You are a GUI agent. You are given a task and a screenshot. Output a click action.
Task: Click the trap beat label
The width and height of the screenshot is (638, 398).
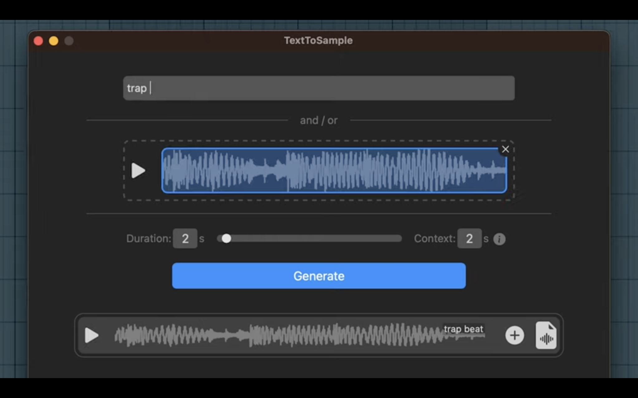463,329
